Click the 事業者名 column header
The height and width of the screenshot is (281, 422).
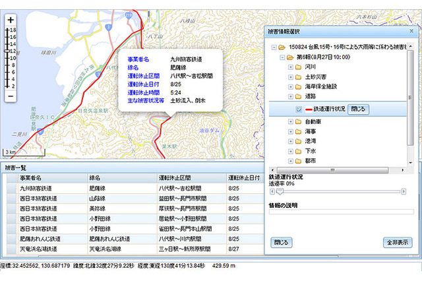tap(53, 178)
